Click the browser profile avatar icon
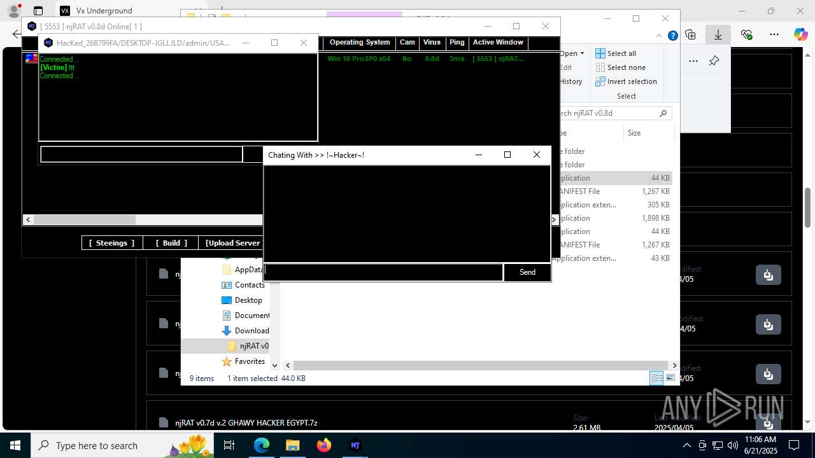The image size is (815, 458). click(x=13, y=11)
